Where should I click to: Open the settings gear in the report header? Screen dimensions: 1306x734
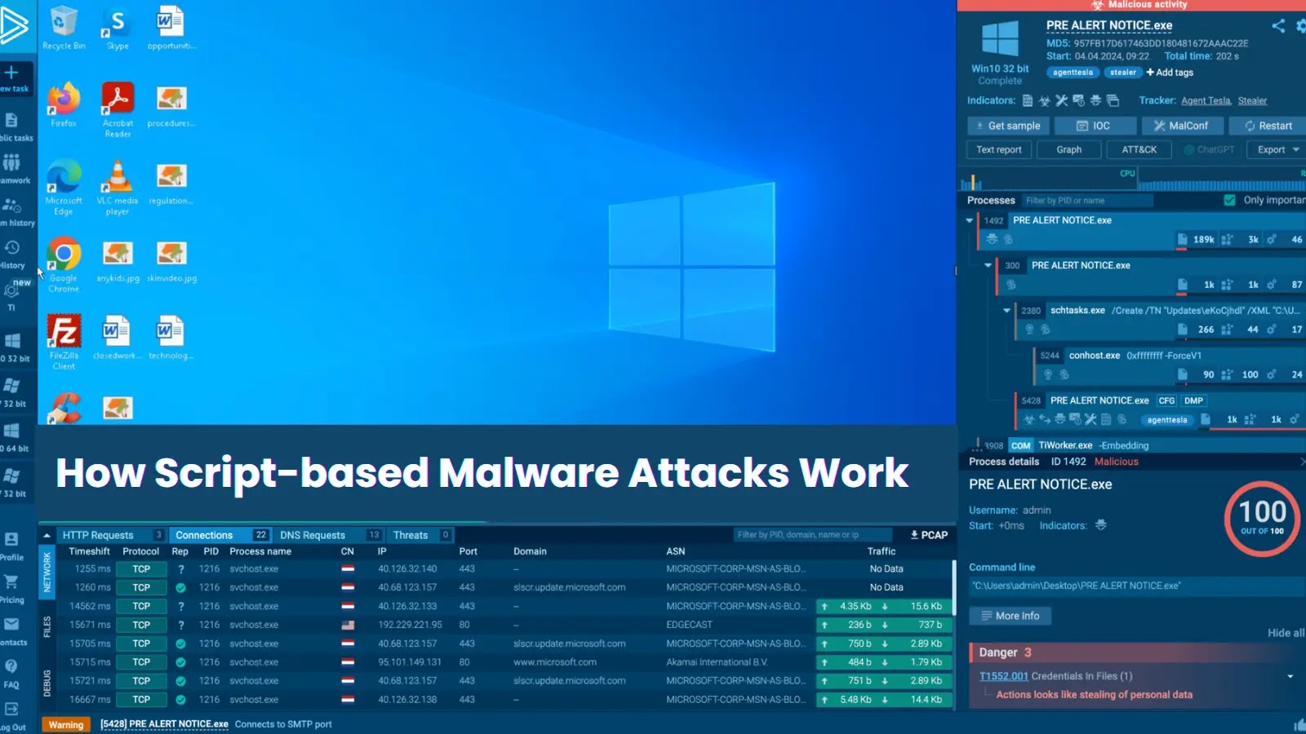click(1300, 25)
